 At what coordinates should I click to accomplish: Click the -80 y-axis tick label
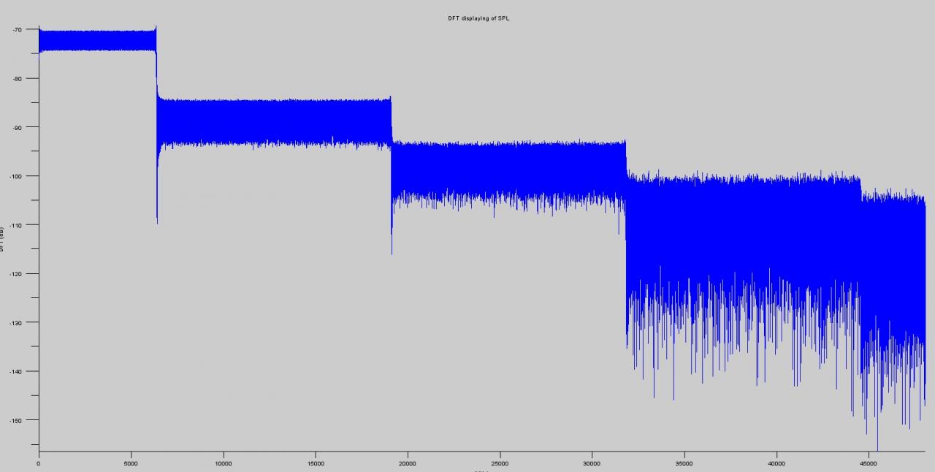[16, 78]
